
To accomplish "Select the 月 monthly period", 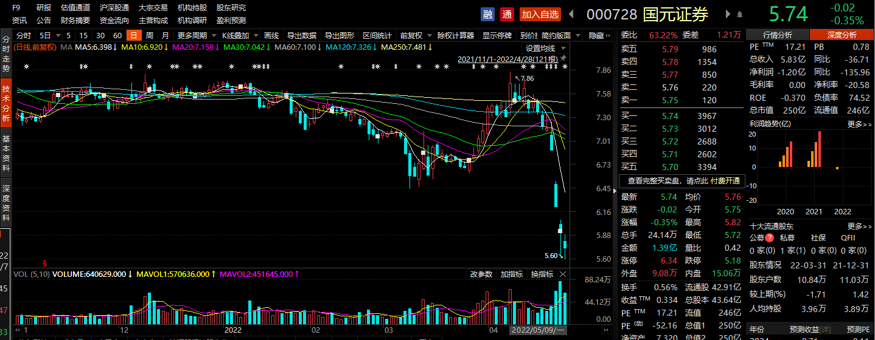I will point(166,35).
